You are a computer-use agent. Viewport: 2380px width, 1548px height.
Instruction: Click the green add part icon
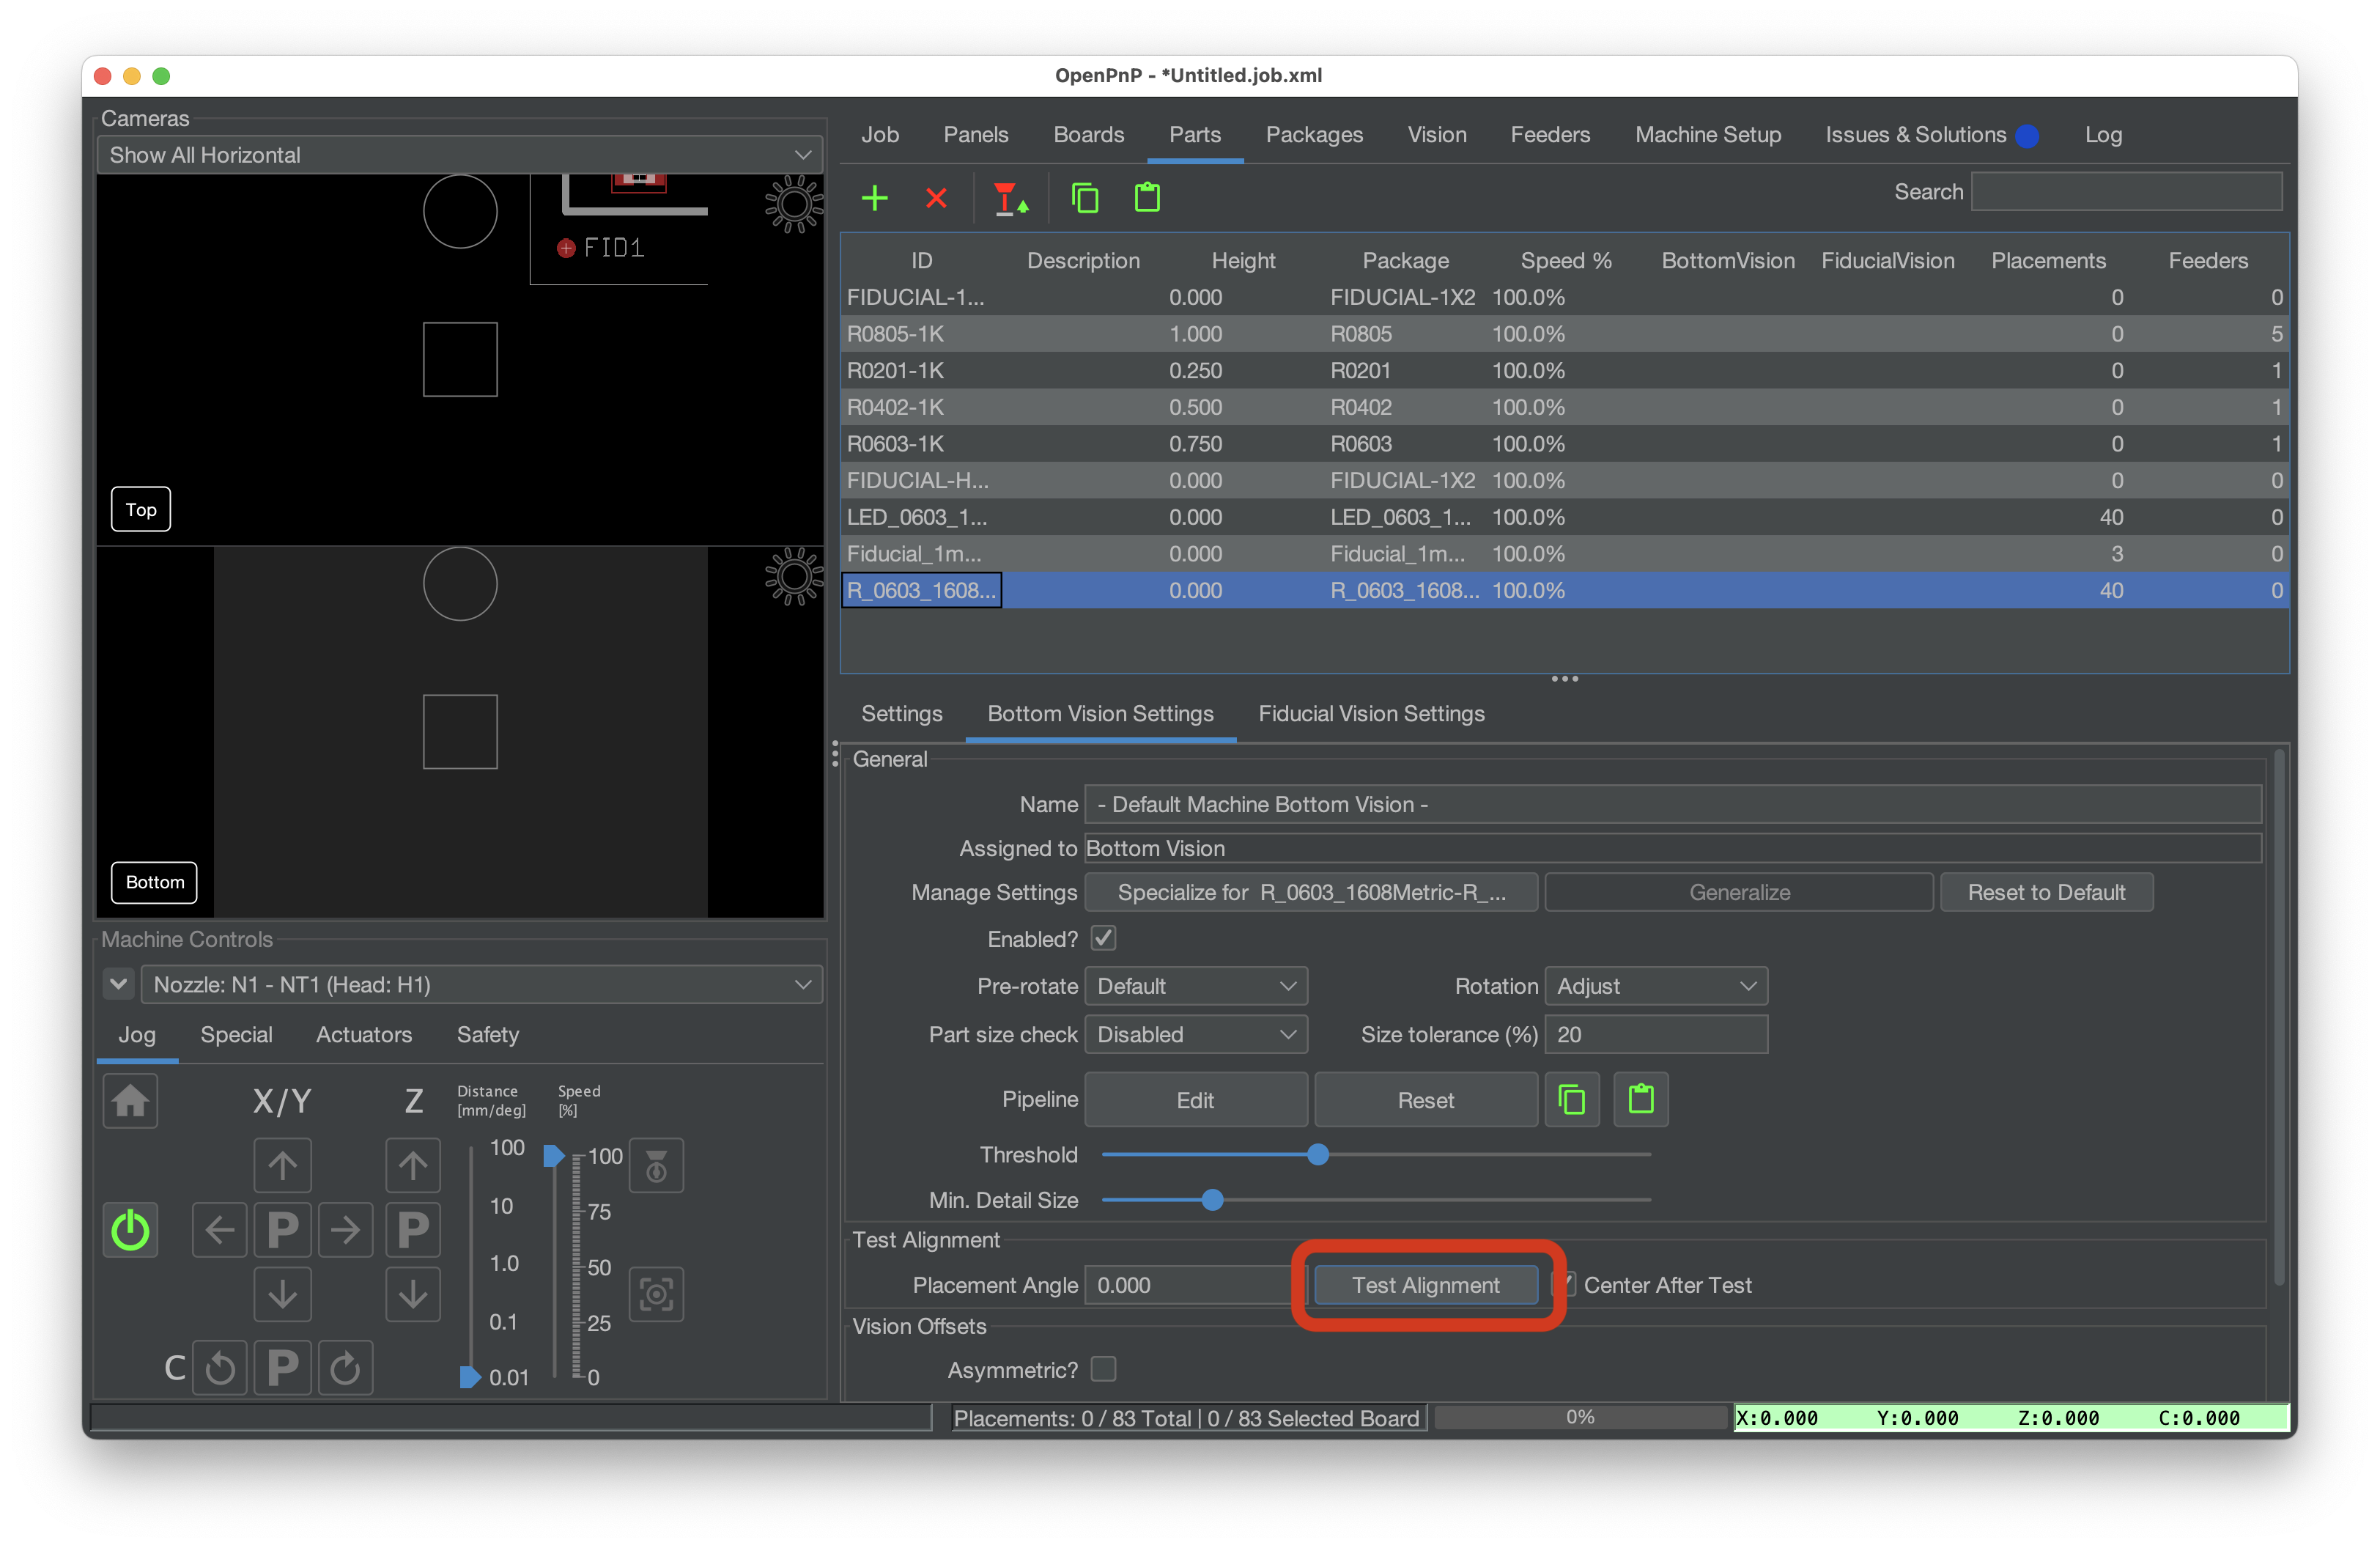[874, 198]
